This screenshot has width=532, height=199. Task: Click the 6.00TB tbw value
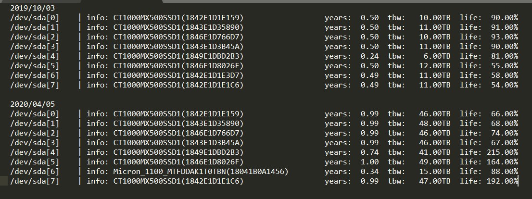436,56
